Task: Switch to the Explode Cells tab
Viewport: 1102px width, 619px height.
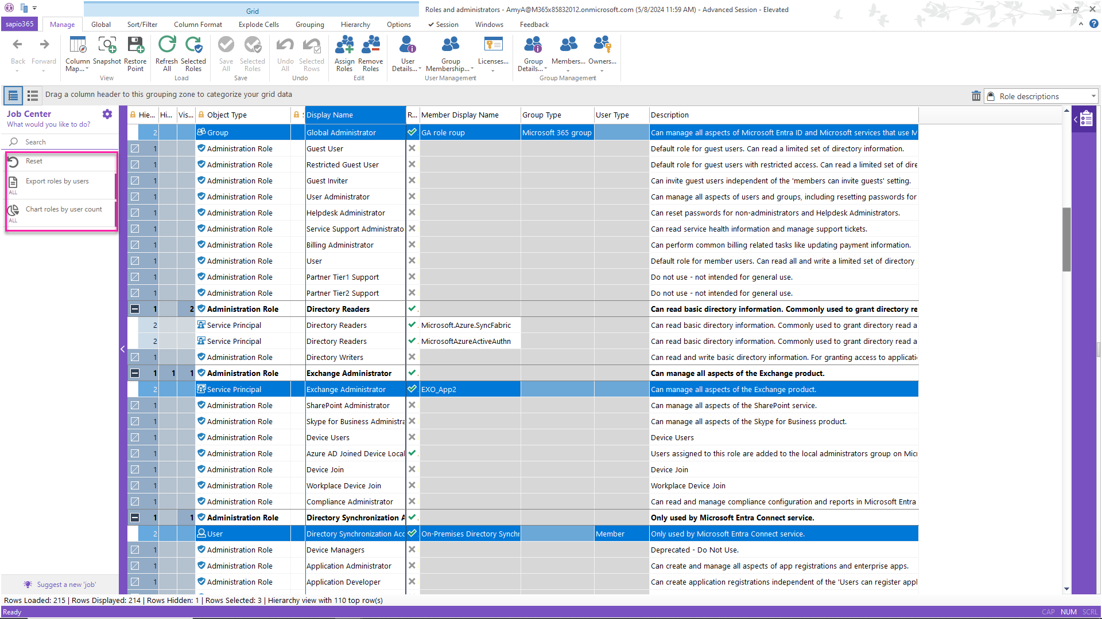Action: pos(259,25)
